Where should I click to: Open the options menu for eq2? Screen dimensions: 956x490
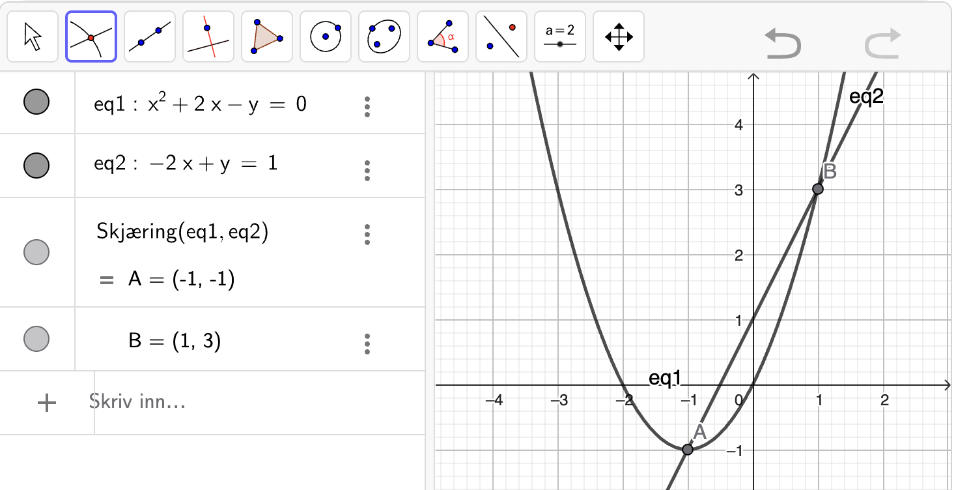[368, 170]
